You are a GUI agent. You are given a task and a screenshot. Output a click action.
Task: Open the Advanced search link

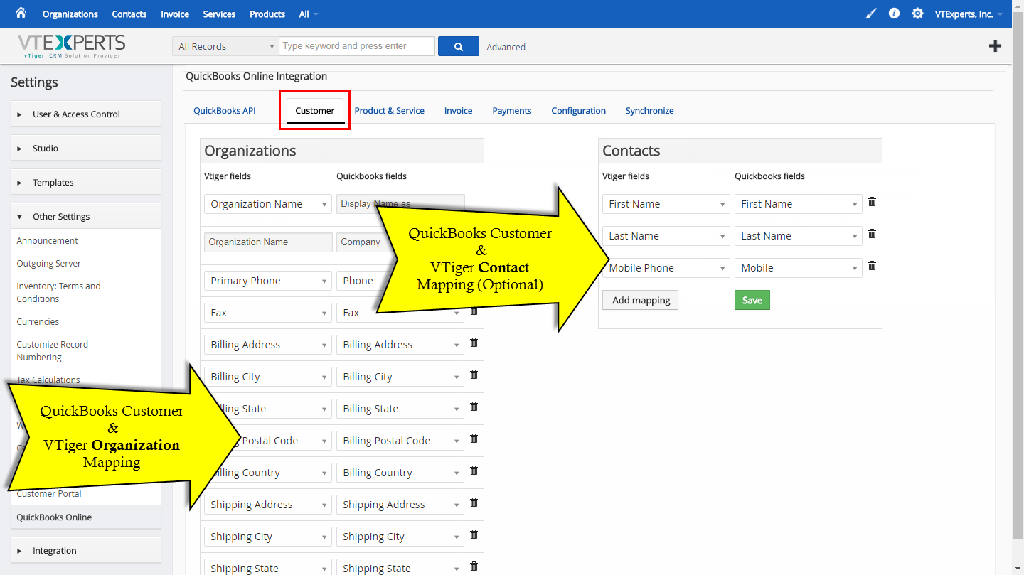pyautogui.click(x=506, y=47)
